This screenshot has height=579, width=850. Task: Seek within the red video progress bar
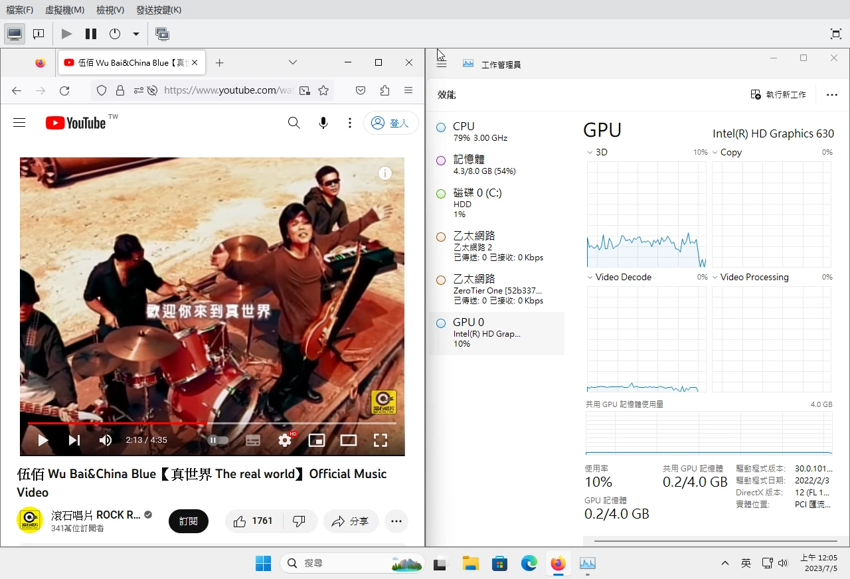coord(133,423)
